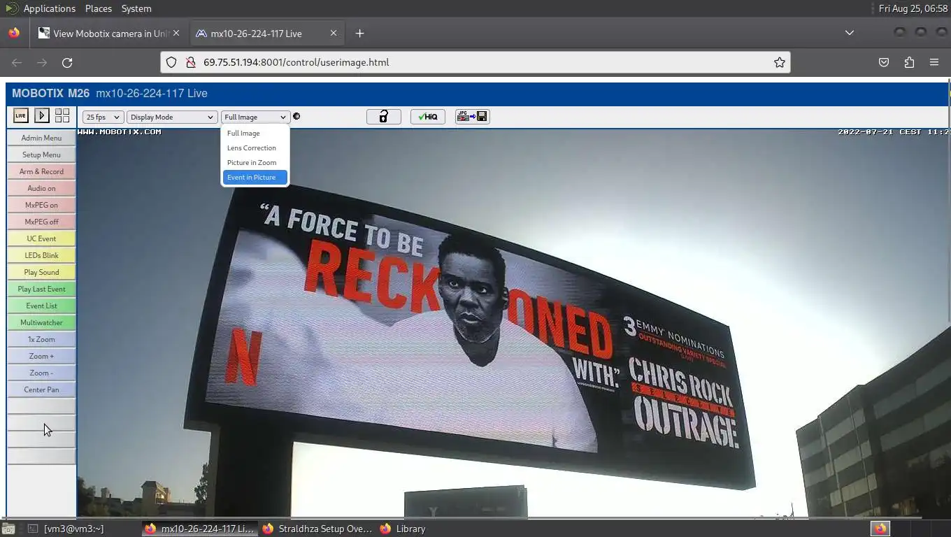Click Center Pan softbutton

(x=41, y=389)
